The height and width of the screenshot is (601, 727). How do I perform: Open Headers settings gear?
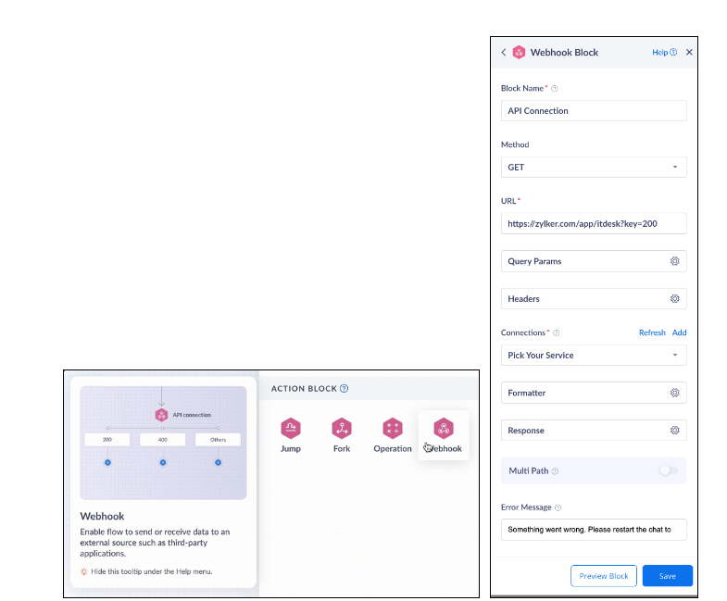(x=675, y=299)
